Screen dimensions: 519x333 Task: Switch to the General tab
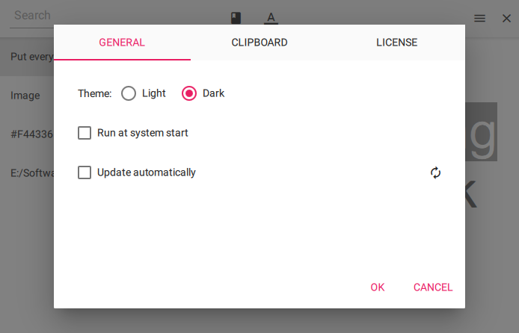click(x=122, y=43)
